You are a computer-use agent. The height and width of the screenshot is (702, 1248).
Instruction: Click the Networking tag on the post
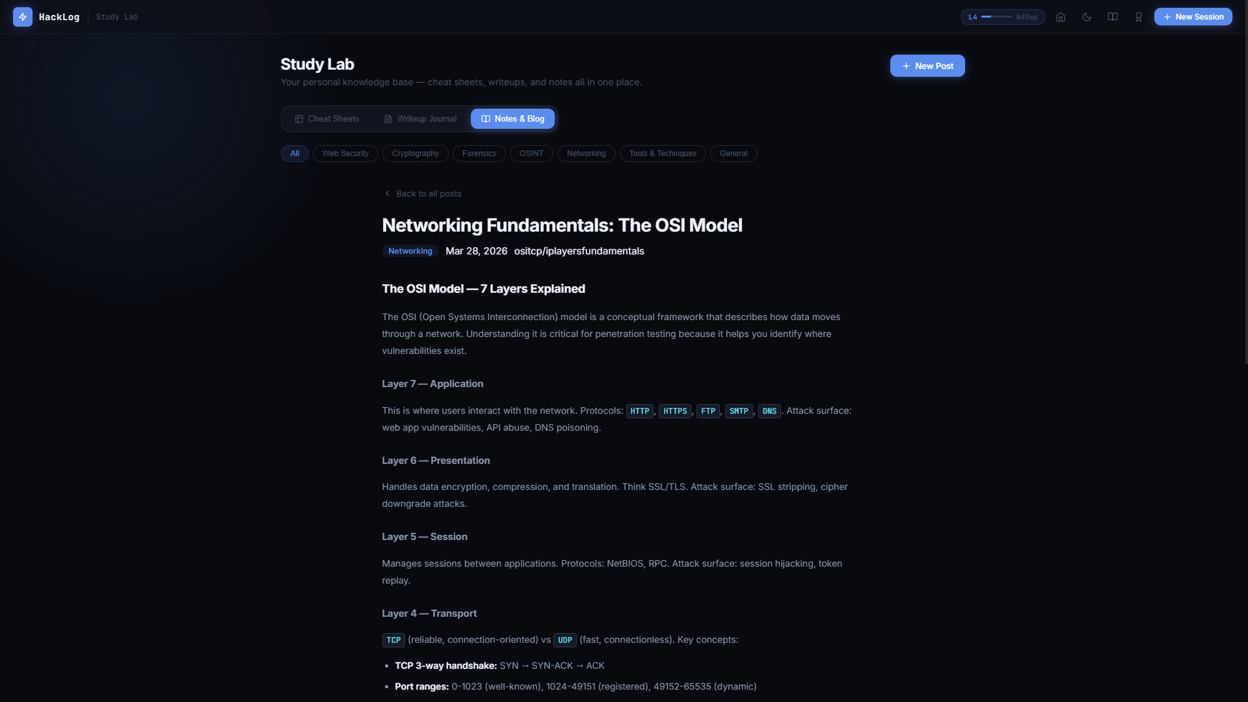pyautogui.click(x=410, y=251)
